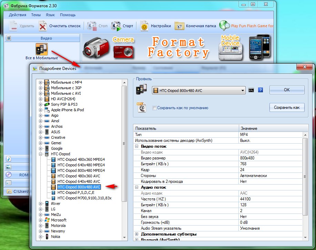Image resolution: width=316 pixels, height=250 pixels.
Task: Select HTC-Dopod 640x480 MPEG4 tree item
Action: coord(81,165)
